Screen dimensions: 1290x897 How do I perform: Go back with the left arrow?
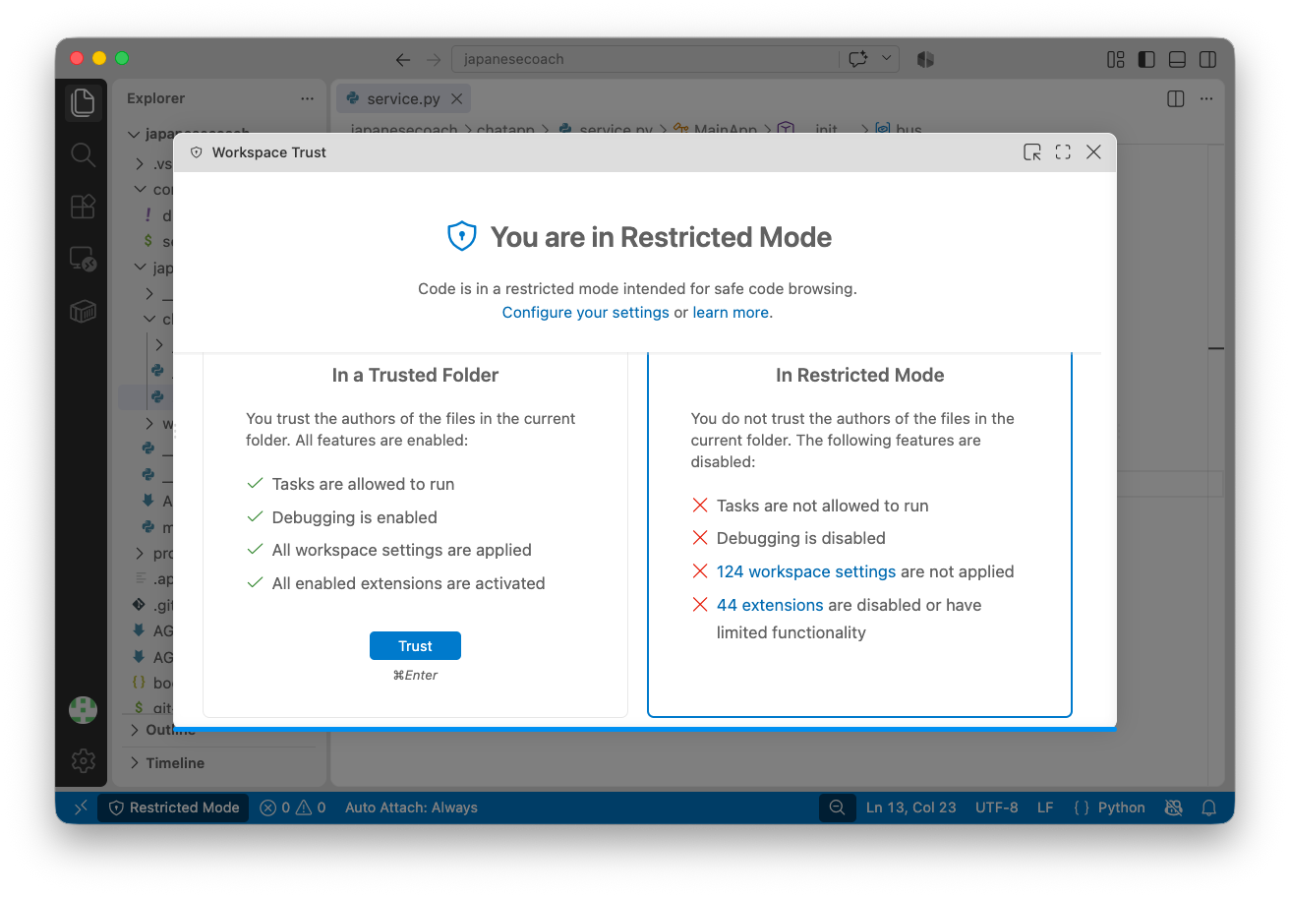pyautogui.click(x=402, y=59)
